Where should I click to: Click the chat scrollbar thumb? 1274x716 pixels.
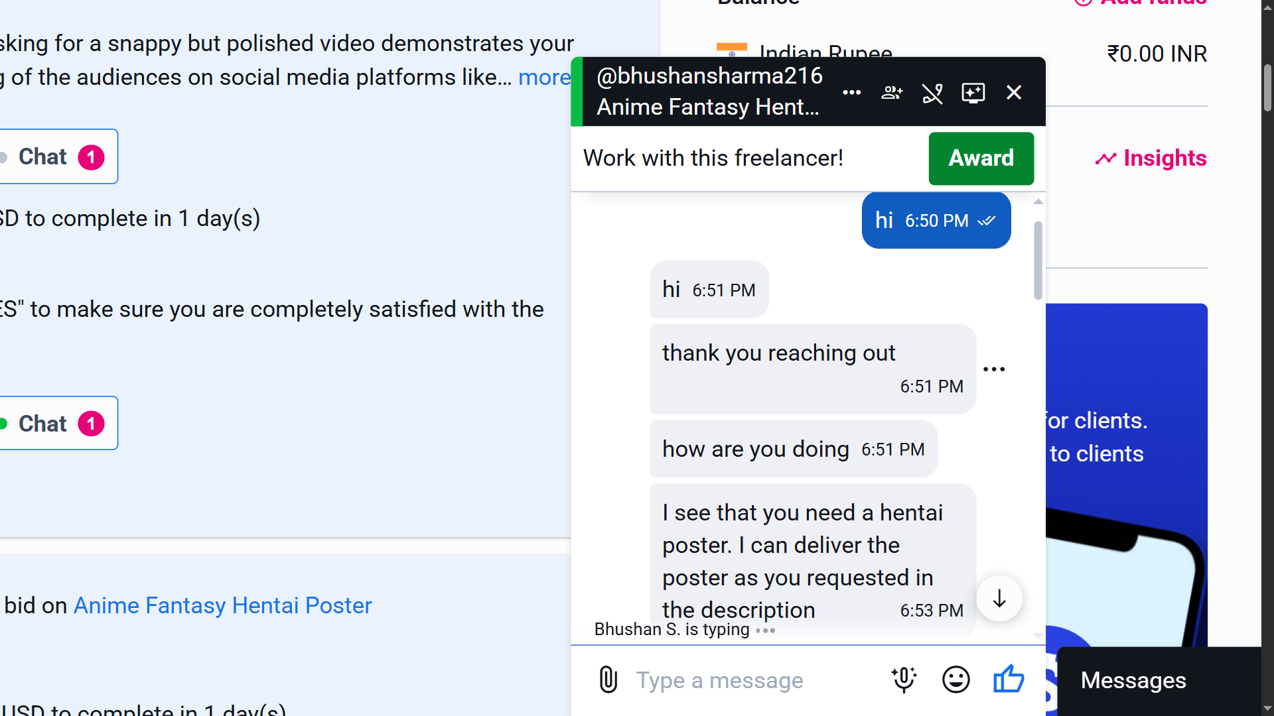coord(1038,261)
